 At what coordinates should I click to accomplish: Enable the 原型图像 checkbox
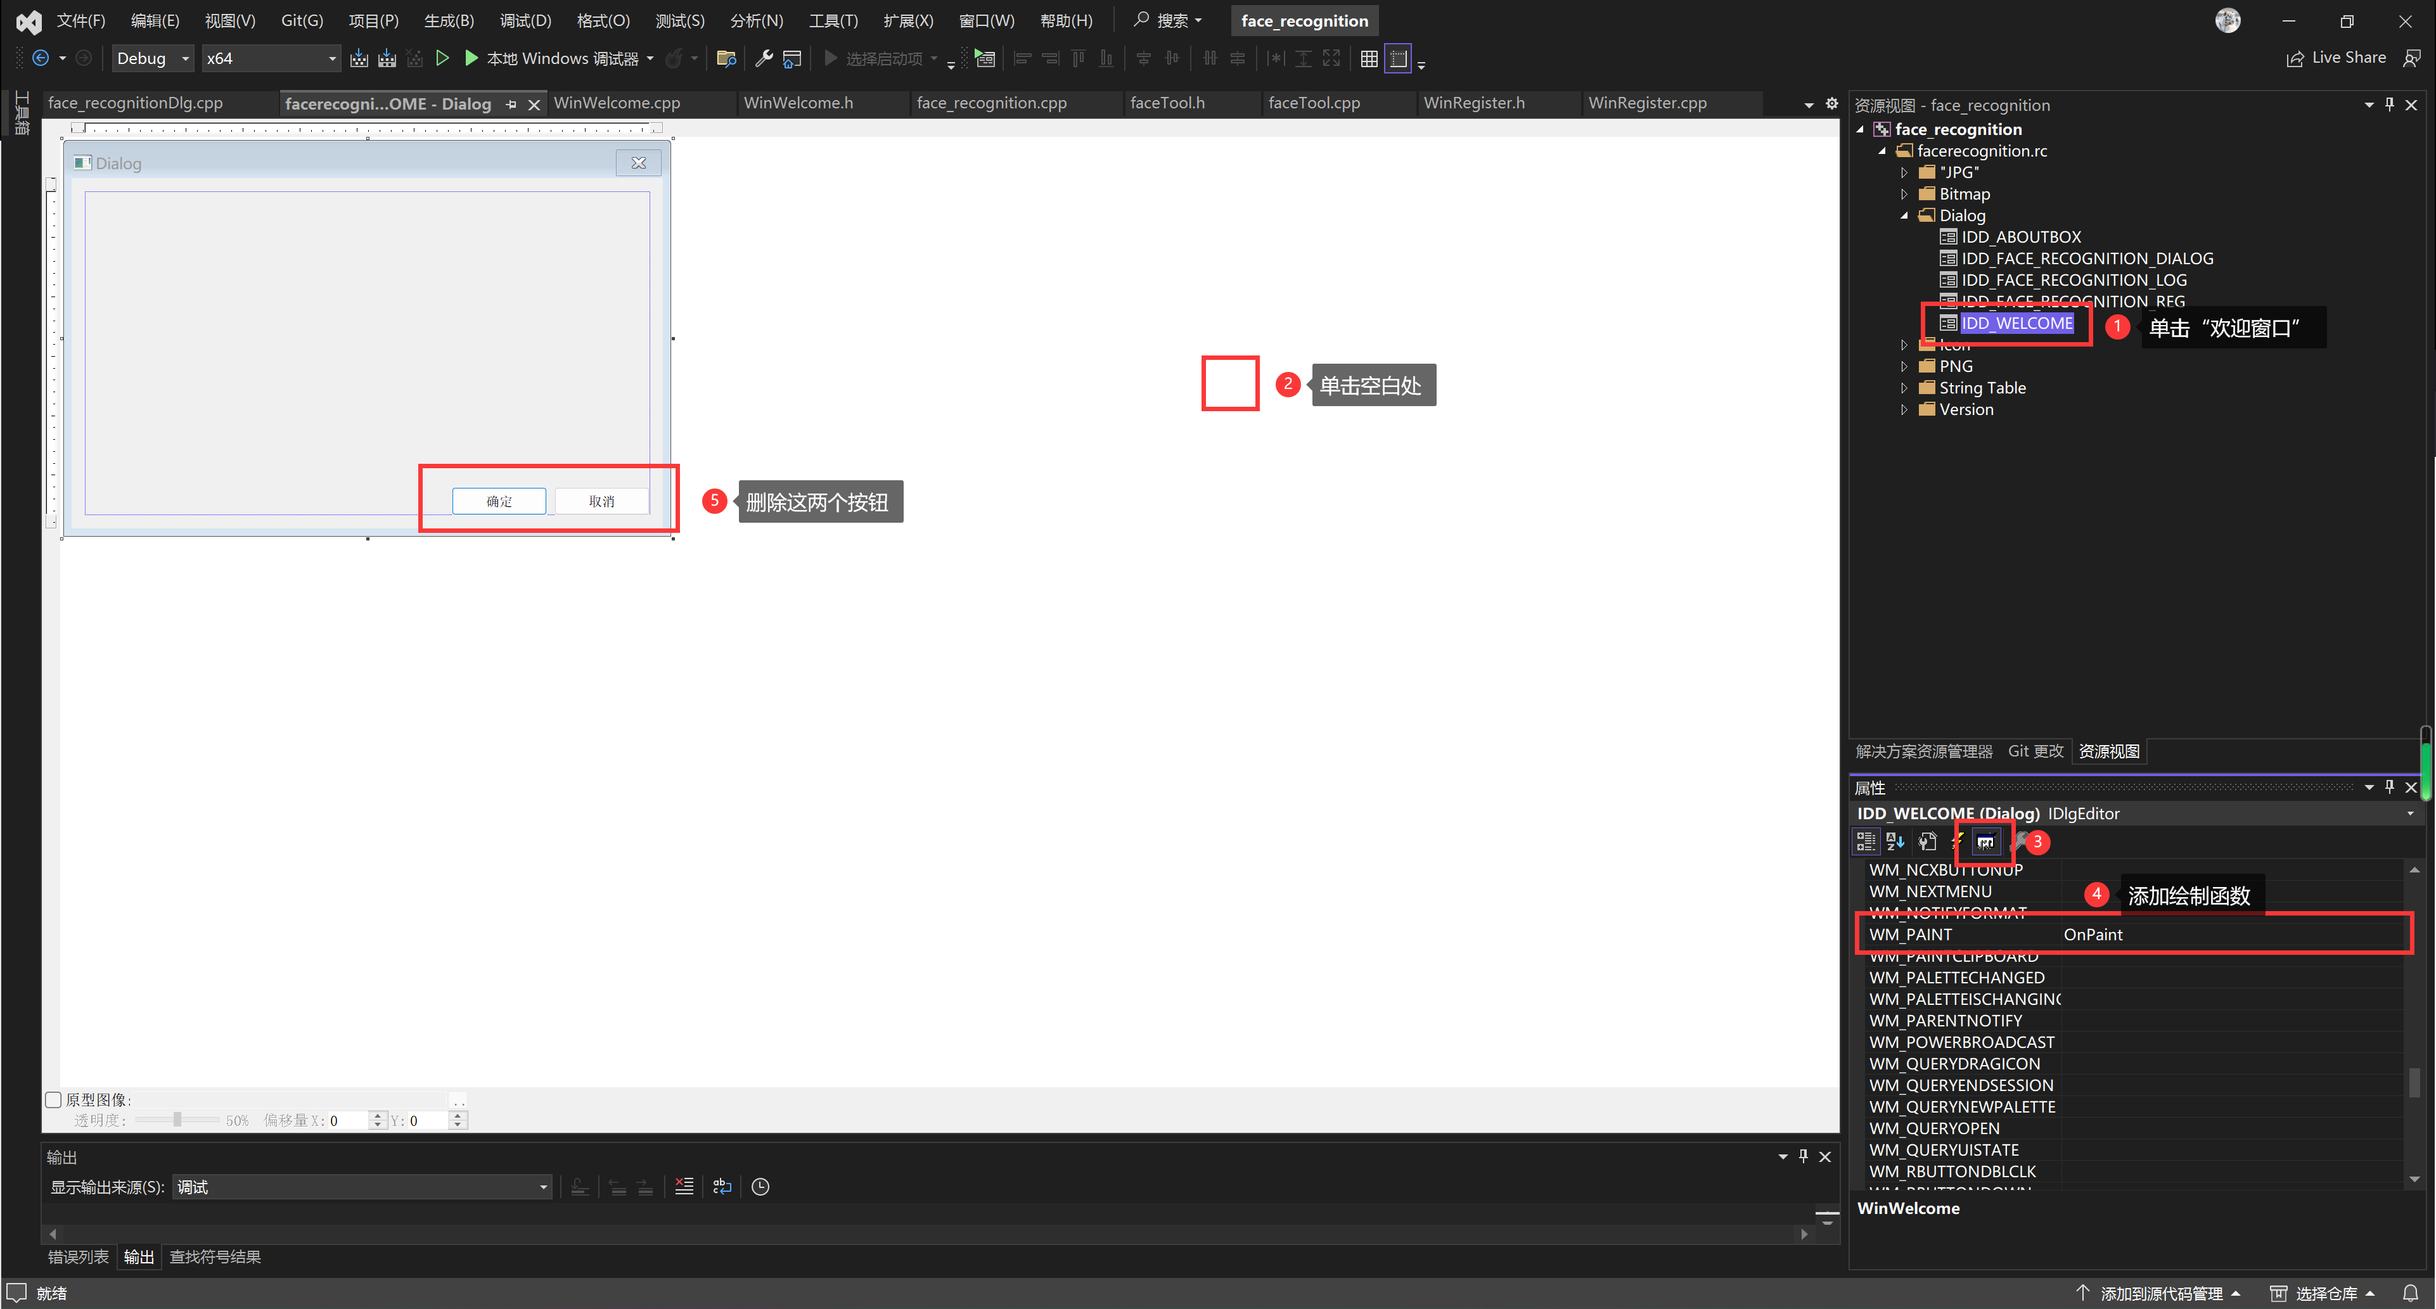click(x=54, y=1099)
